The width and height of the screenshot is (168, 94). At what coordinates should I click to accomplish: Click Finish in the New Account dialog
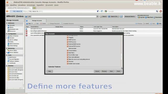(118, 71)
